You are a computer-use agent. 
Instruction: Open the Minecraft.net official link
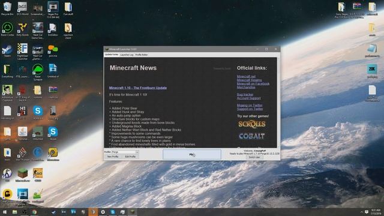point(246,76)
